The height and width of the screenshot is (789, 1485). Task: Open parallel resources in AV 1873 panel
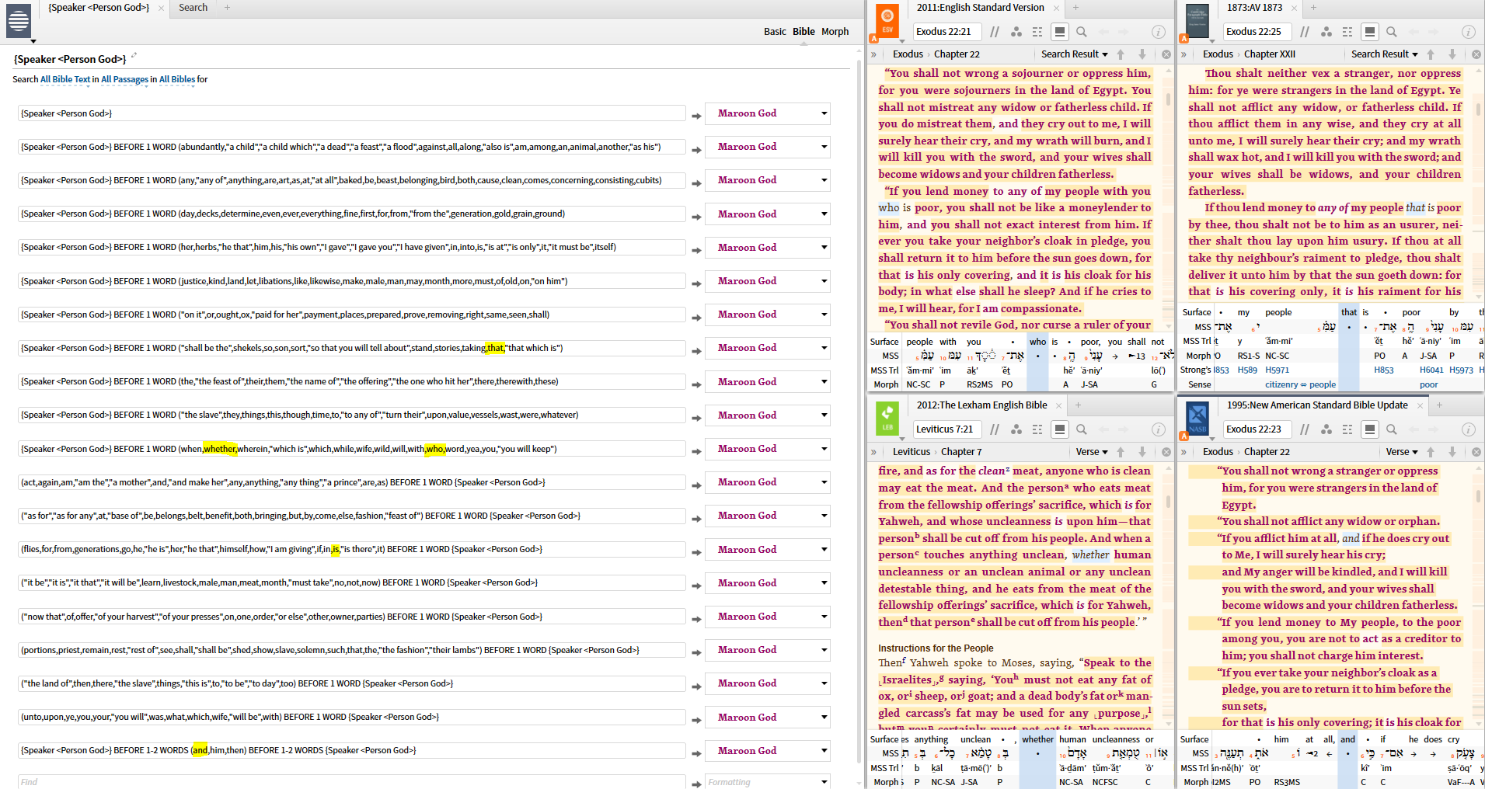pos(1305,32)
